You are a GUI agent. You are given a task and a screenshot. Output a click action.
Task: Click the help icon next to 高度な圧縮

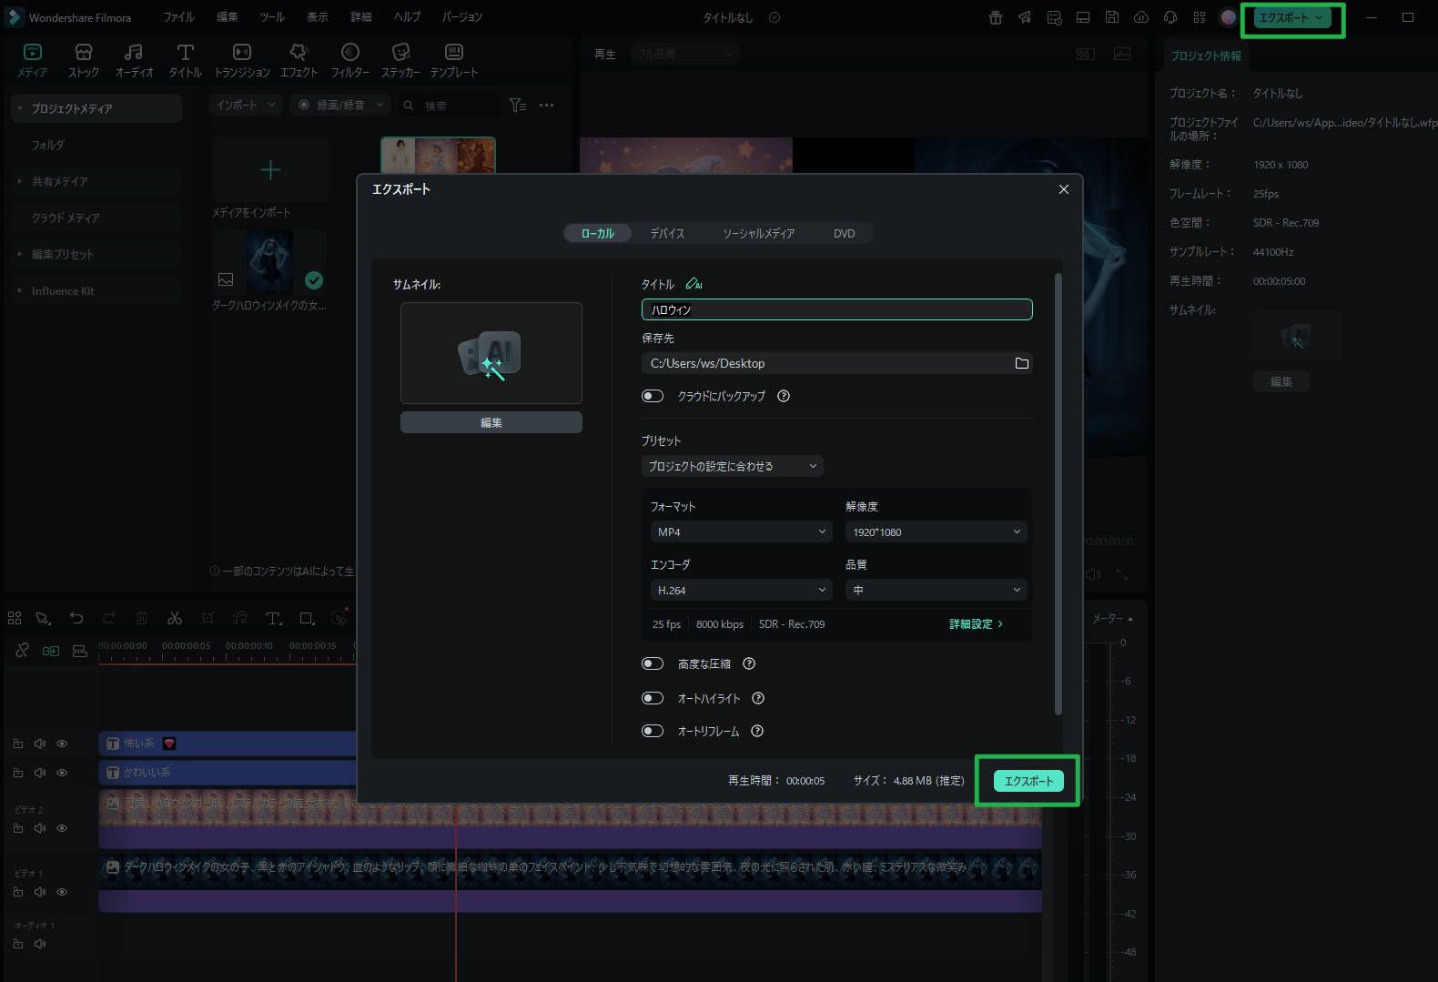coord(749,663)
